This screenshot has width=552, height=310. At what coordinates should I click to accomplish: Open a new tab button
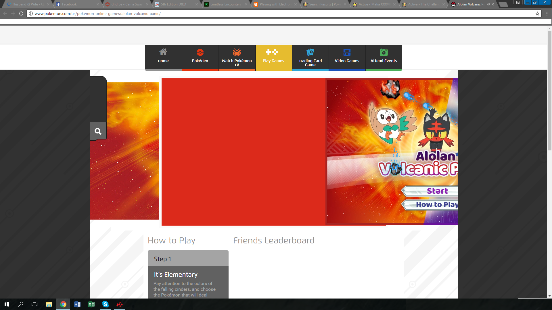pyautogui.click(x=503, y=5)
